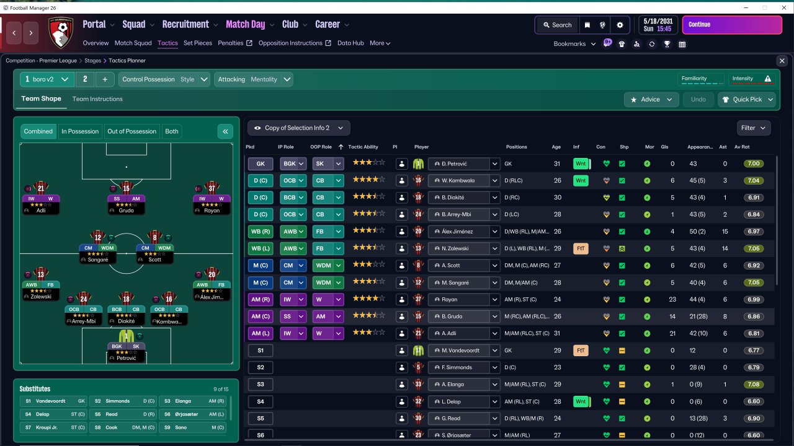Screen dimensions: 794x446
Task: Click the Intensity warning triangle icon
Action: [768, 79]
